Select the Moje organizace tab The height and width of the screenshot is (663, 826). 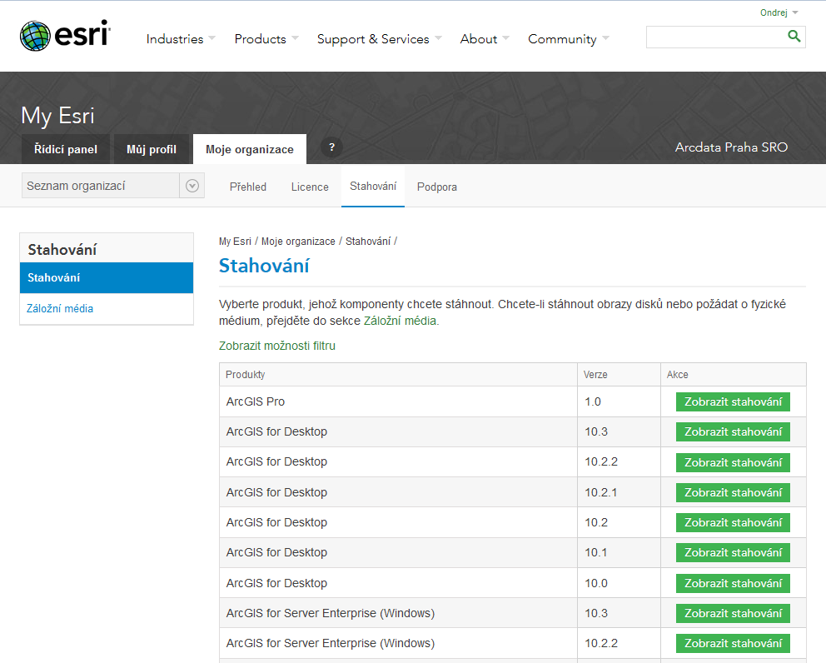coord(250,149)
